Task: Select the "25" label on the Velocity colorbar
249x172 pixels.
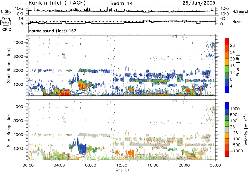Action: point(233,127)
